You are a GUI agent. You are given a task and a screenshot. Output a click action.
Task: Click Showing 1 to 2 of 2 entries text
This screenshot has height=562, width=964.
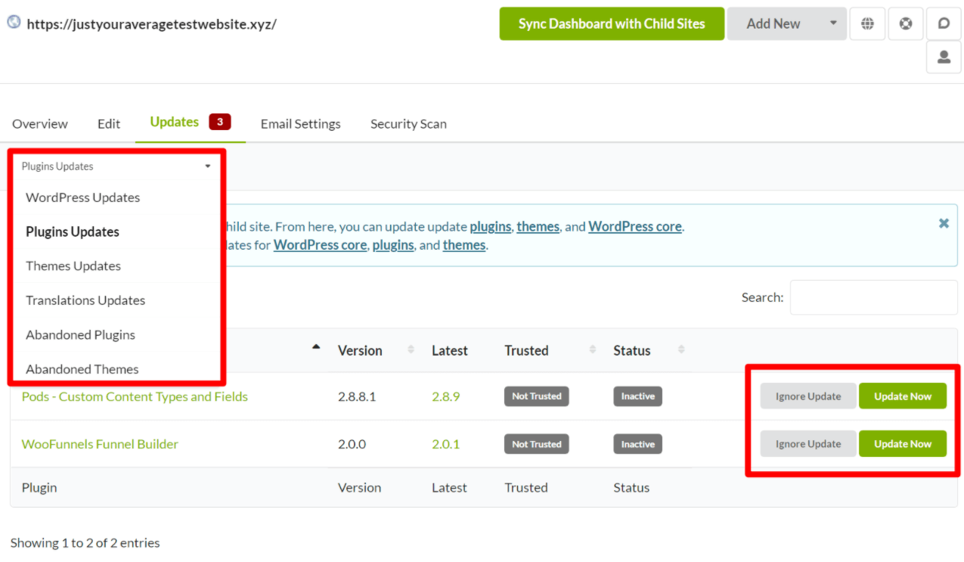click(85, 543)
